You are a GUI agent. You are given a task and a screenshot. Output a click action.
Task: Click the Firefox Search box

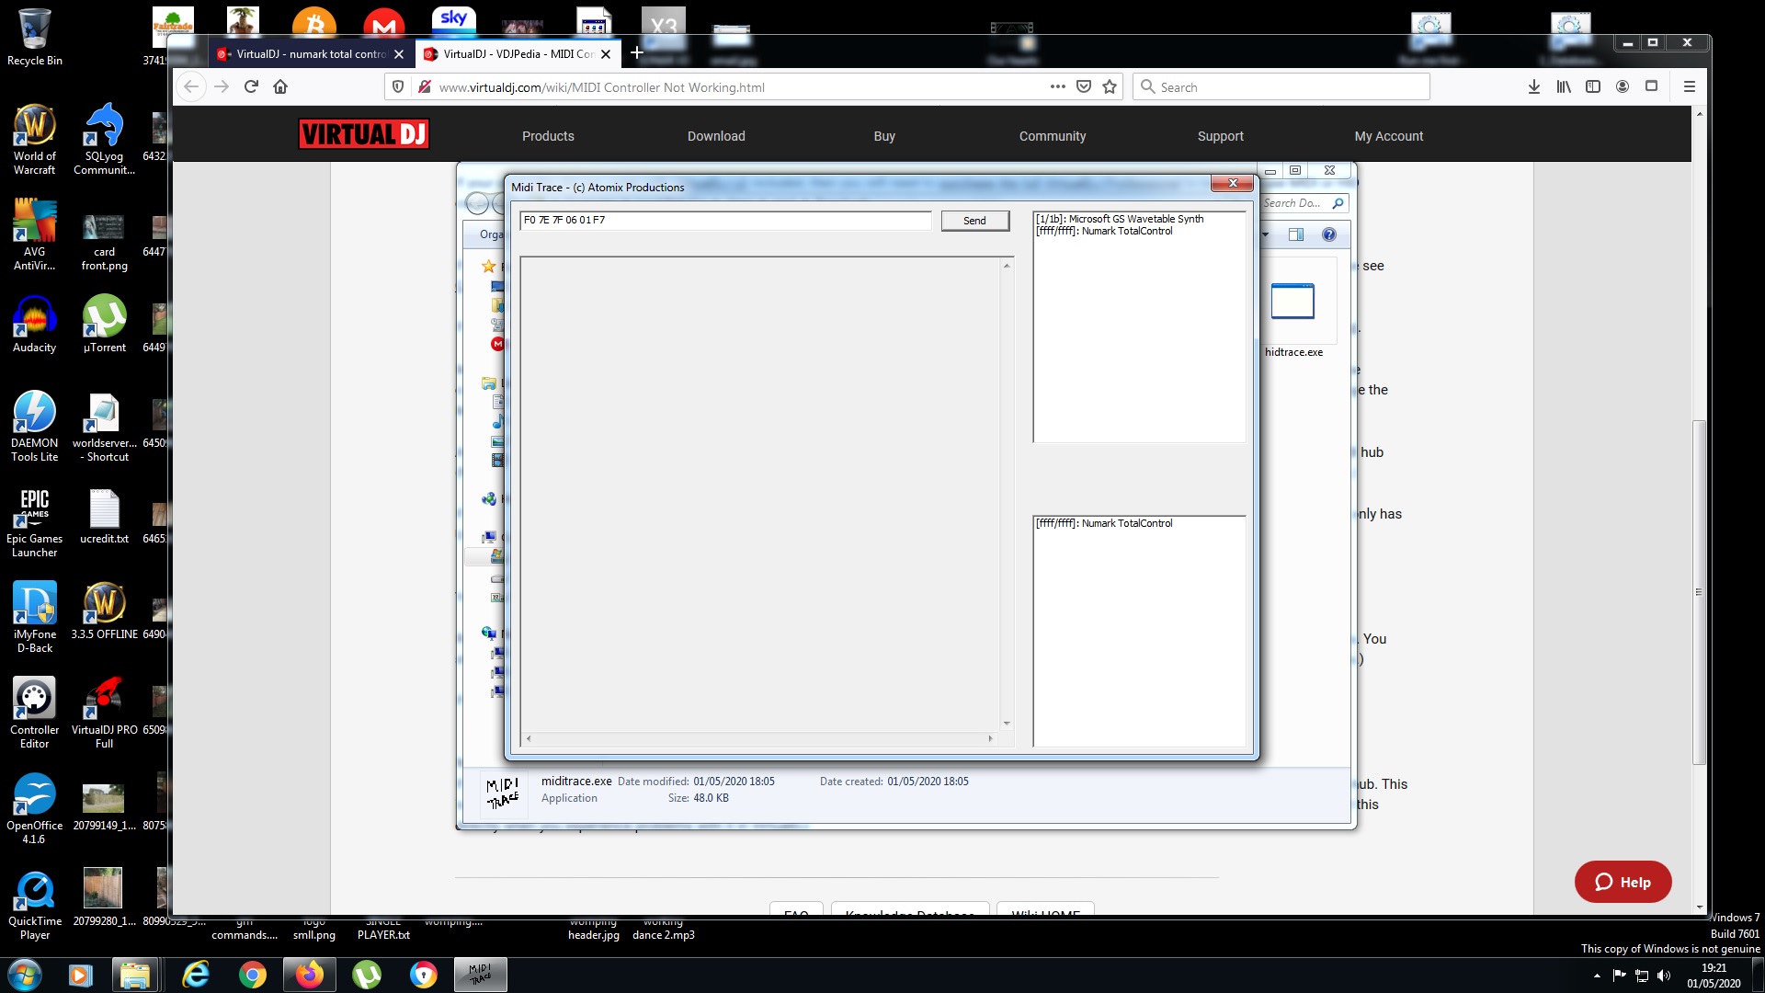pyautogui.click(x=1281, y=87)
